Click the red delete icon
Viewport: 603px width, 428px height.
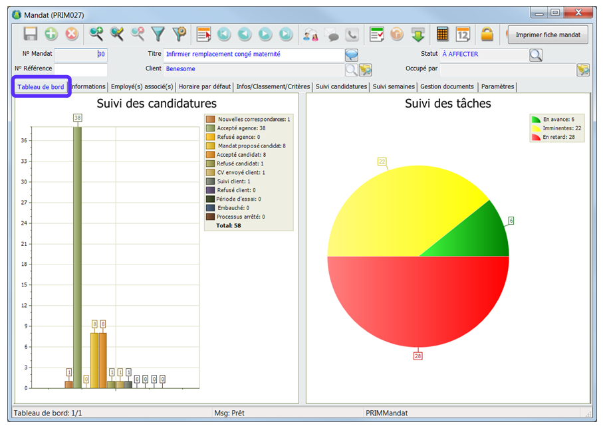tap(72, 35)
